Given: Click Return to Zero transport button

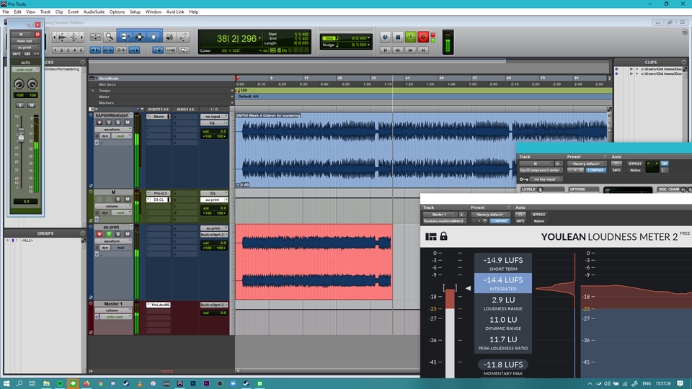Looking at the screenshot, I should (385, 50).
